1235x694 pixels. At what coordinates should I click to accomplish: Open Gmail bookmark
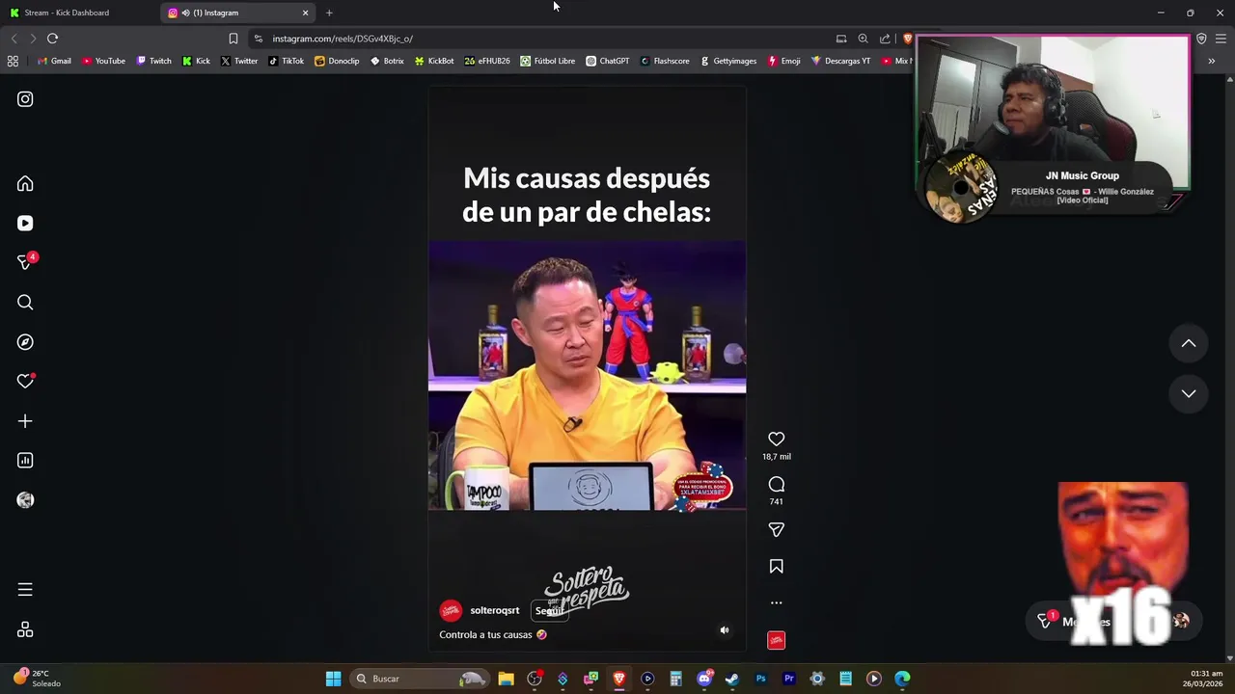click(x=54, y=61)
